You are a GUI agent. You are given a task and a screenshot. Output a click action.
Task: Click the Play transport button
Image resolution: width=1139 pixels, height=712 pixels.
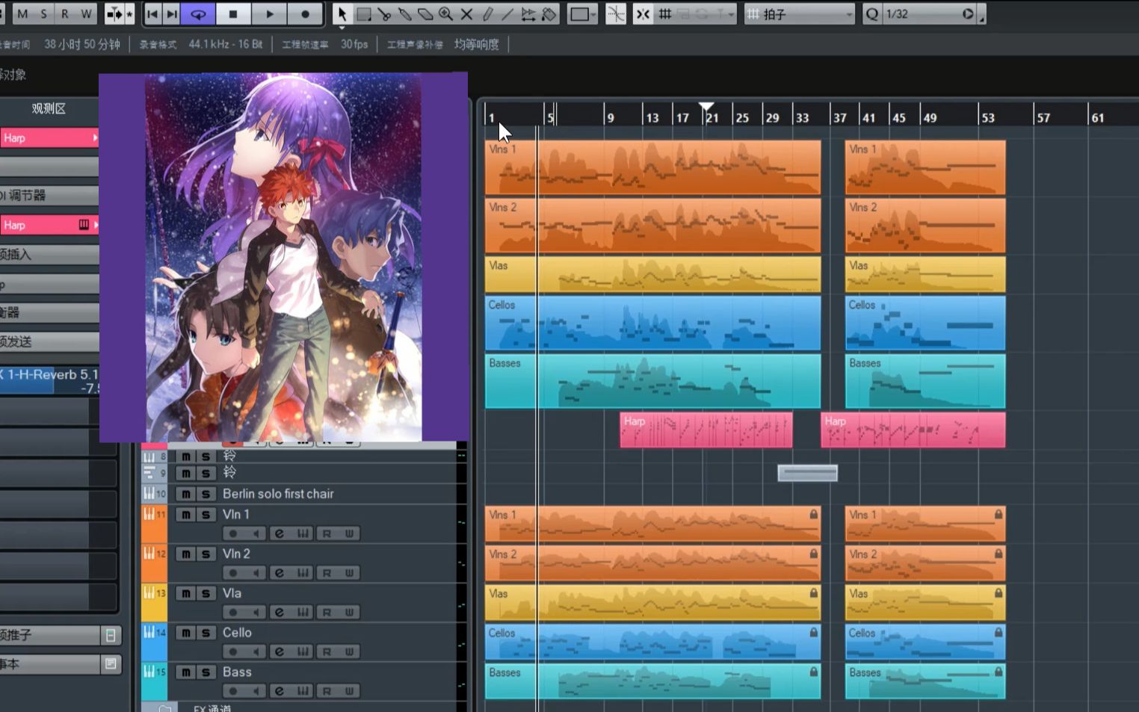[270, 14]
